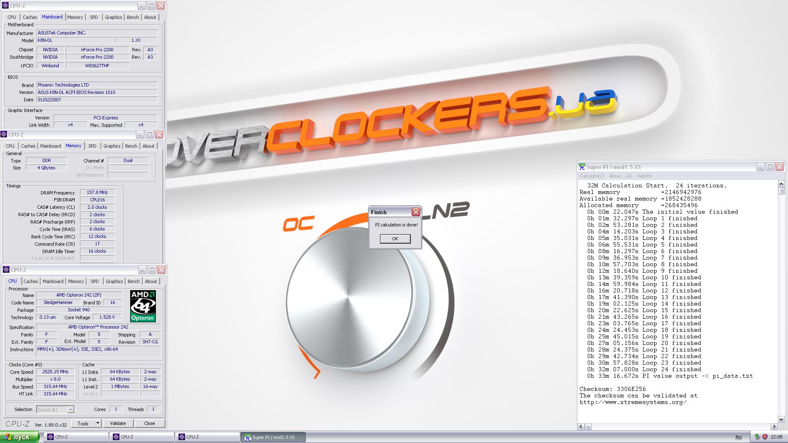Screen dimensions: 788x443
Task: Click the Checksum 3306E256 line
Action: pyautogui.click(x=612, y=389)
